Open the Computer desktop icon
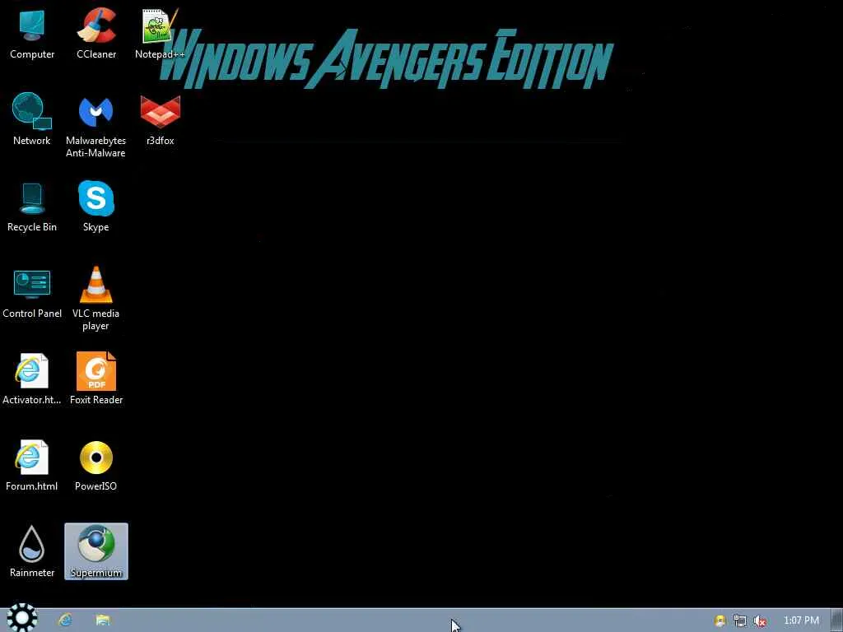This screenshot has height=632, width=843. click(32, 33)
